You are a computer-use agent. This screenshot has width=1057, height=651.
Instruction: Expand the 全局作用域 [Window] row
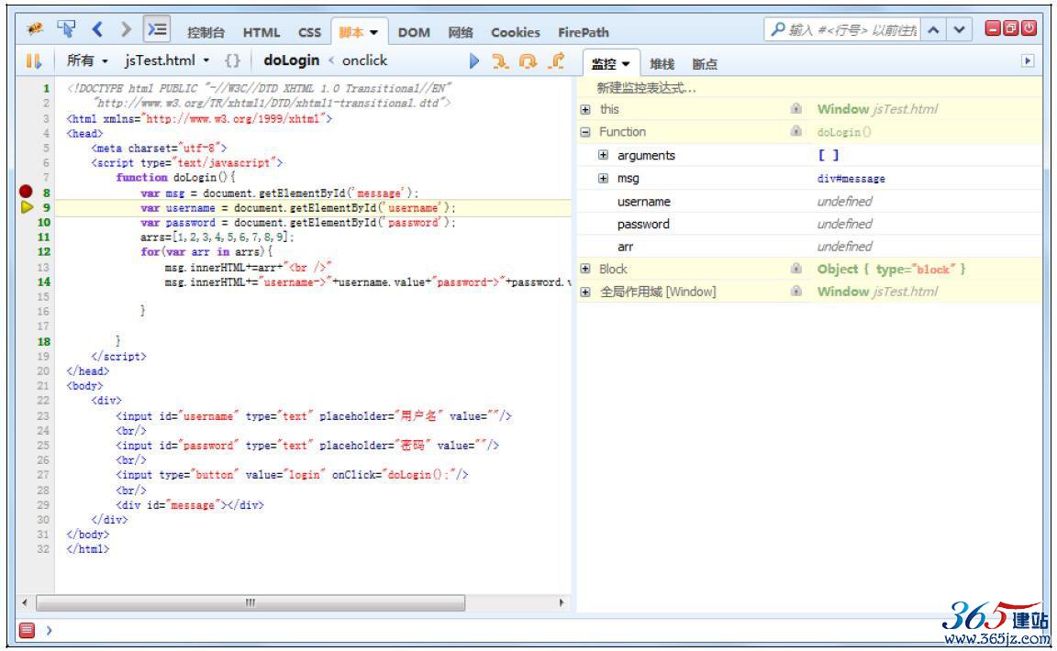(x=585, y=292)
